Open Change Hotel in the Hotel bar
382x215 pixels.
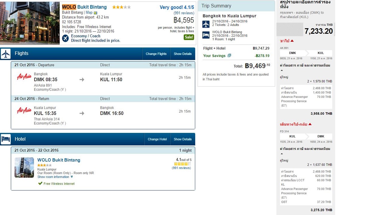click(x=157, y=139)
